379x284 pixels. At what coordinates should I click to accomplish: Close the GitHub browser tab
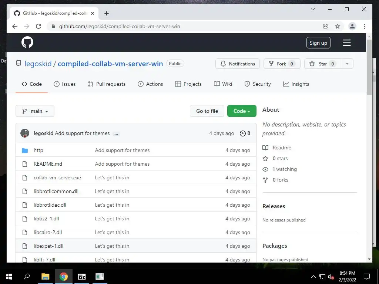tap(92, 13)
